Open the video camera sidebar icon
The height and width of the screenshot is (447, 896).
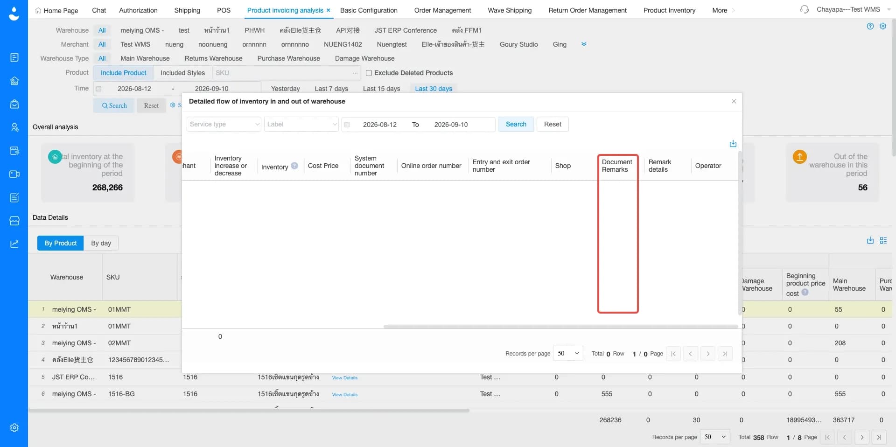(14, 174)
